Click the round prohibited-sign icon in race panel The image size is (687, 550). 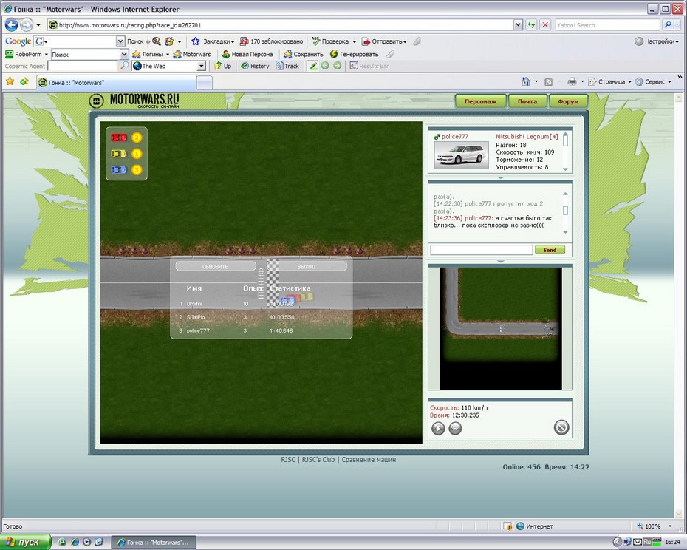(561, 427)
